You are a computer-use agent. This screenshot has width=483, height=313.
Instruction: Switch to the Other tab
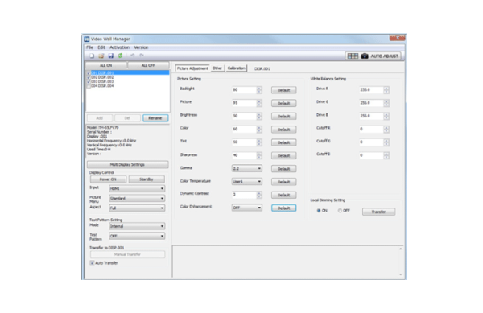click(x=217, y=68)
